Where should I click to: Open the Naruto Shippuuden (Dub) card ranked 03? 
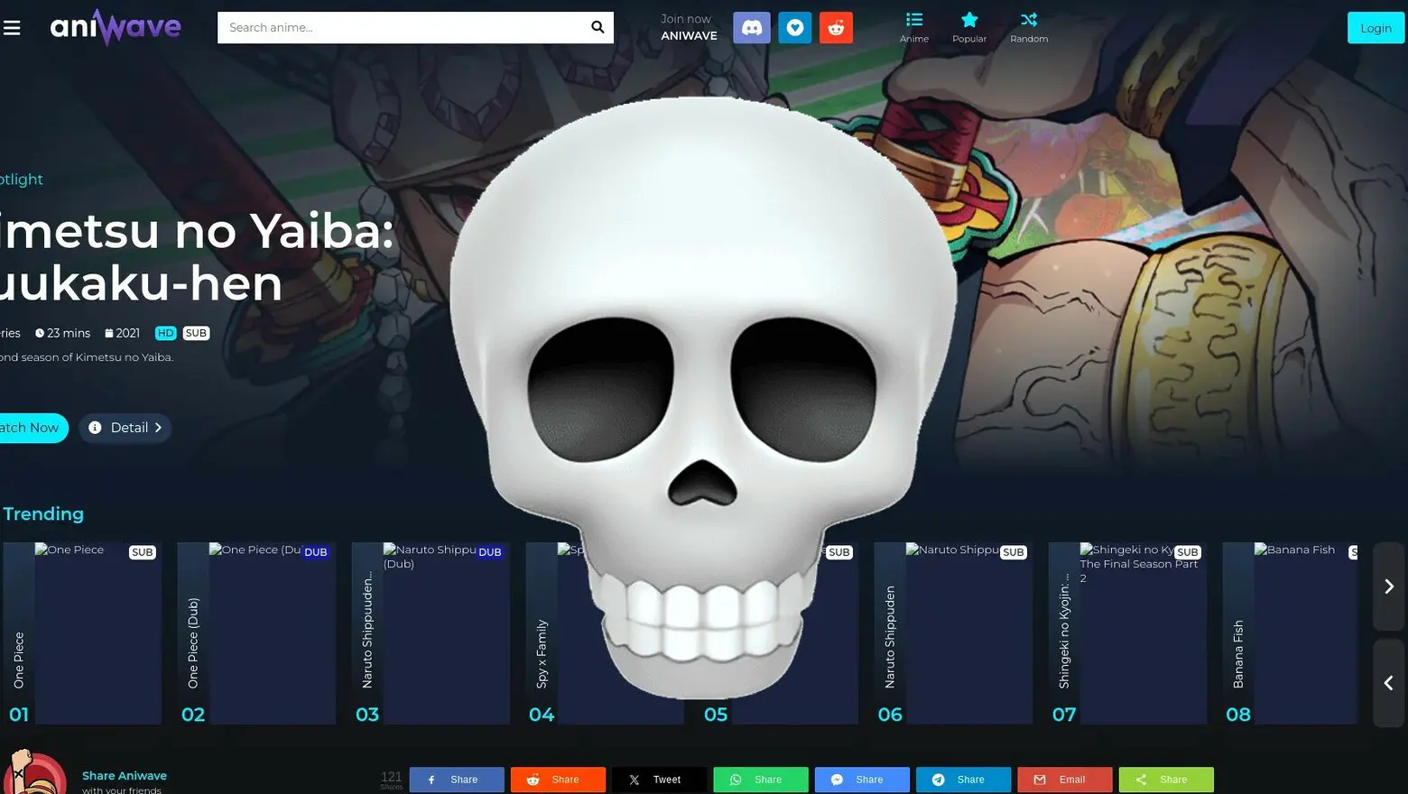click(x=431, y=632)
